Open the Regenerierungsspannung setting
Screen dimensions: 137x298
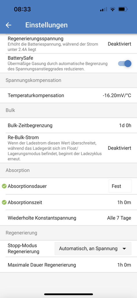click(68, 44)
